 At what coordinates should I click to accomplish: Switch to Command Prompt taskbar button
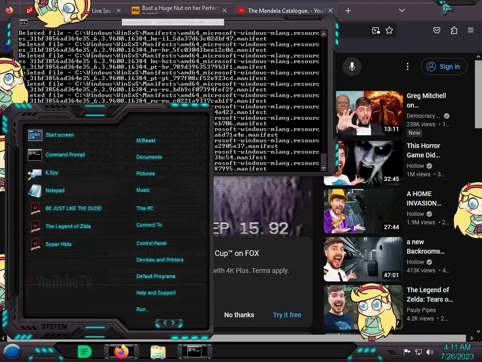194,352
